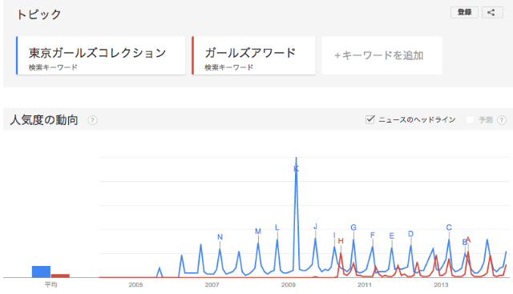
Task: Open help icon beside 人気度の動向
Action: pyautogui.click(x=93, y=120)
